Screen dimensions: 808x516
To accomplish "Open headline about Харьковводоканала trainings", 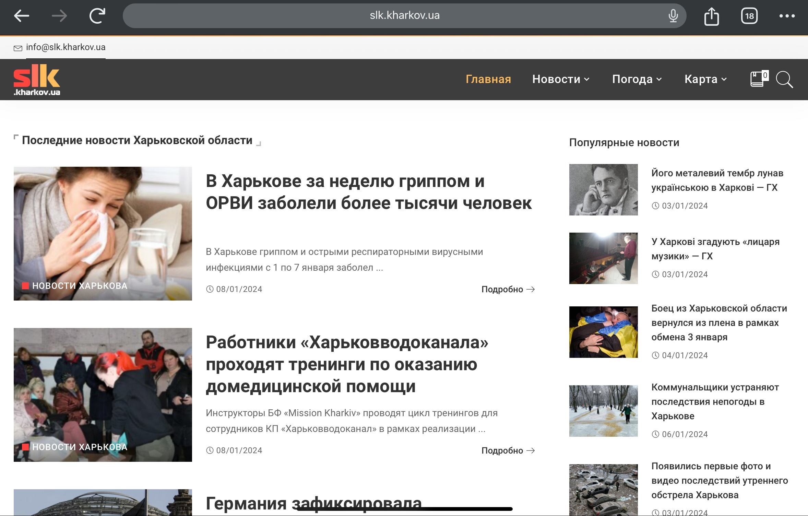I will coord(347,364).
